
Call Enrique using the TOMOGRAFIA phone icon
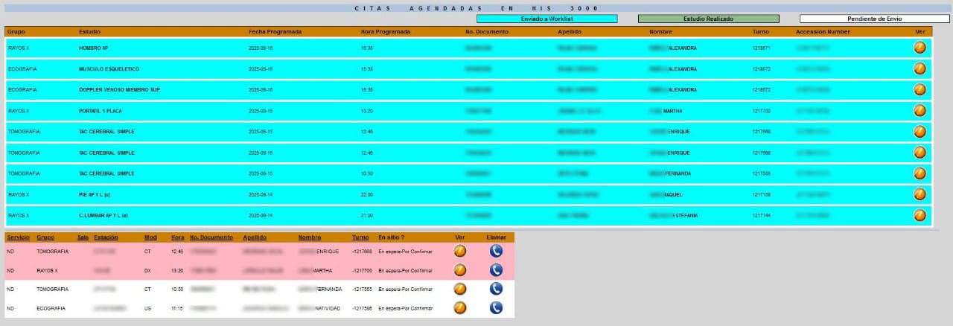(496, 251)
